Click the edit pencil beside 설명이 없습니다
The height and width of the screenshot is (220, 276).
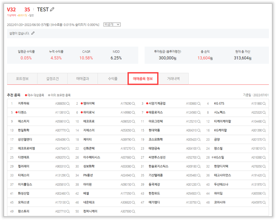point(33,33)
